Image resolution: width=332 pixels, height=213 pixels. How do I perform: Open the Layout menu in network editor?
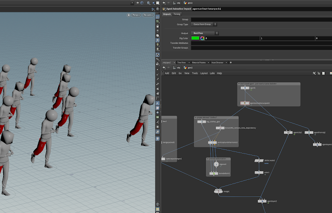pyautogui.click(x=204, y=73)
